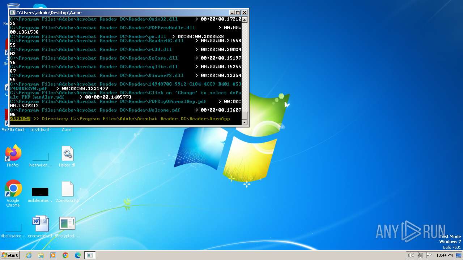The image size is (463, 260).
Task: Open Microsoft Edge from the taskbar
Action: [78, 255]
